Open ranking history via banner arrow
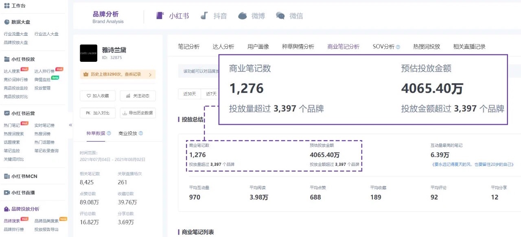Screen dimensions: 521x237 [x=150, y=74]
